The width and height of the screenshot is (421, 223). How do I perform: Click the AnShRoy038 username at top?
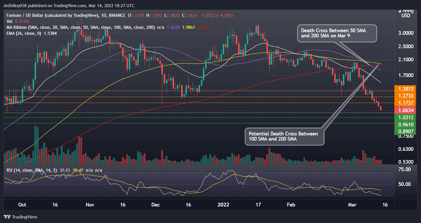pyautogui.click(x=15, y=5)
